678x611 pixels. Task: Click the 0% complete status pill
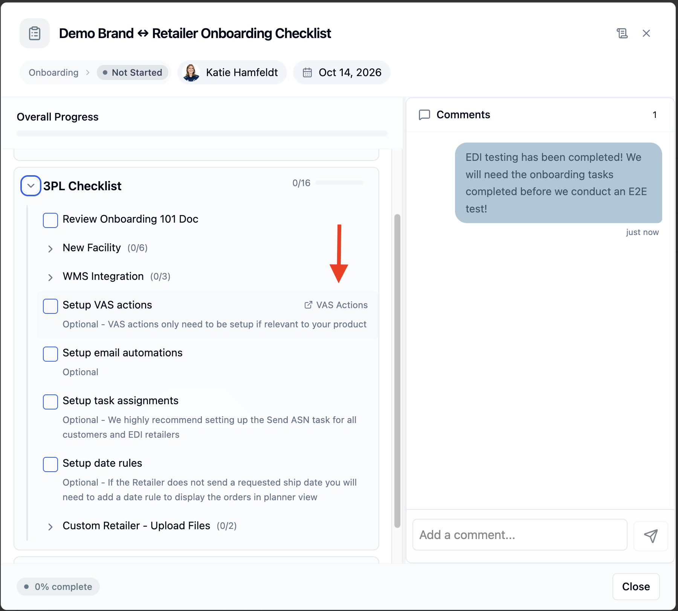tap(58, 587)
